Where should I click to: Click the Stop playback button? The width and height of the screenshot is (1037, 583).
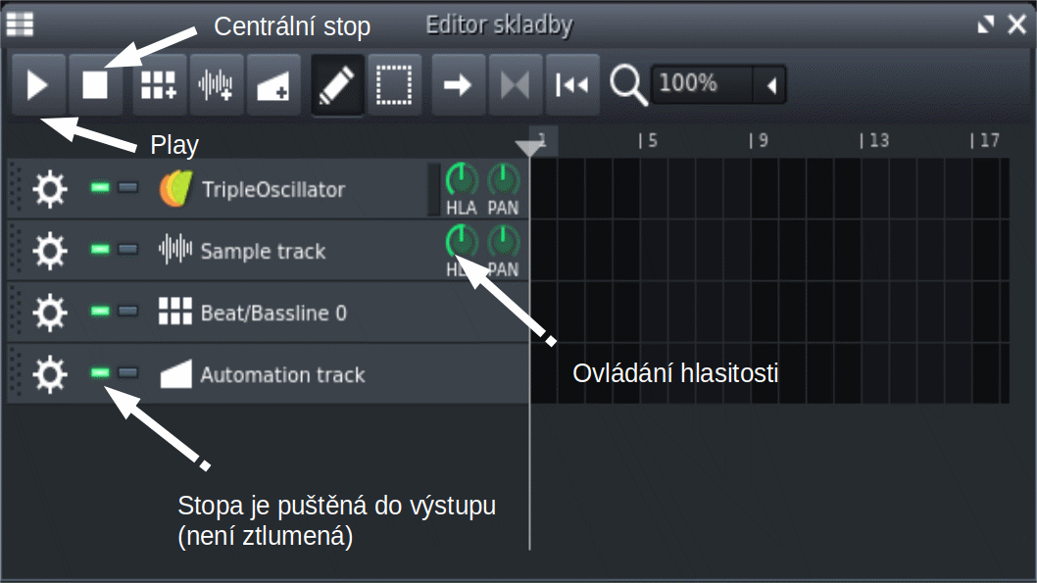(95, 85)
